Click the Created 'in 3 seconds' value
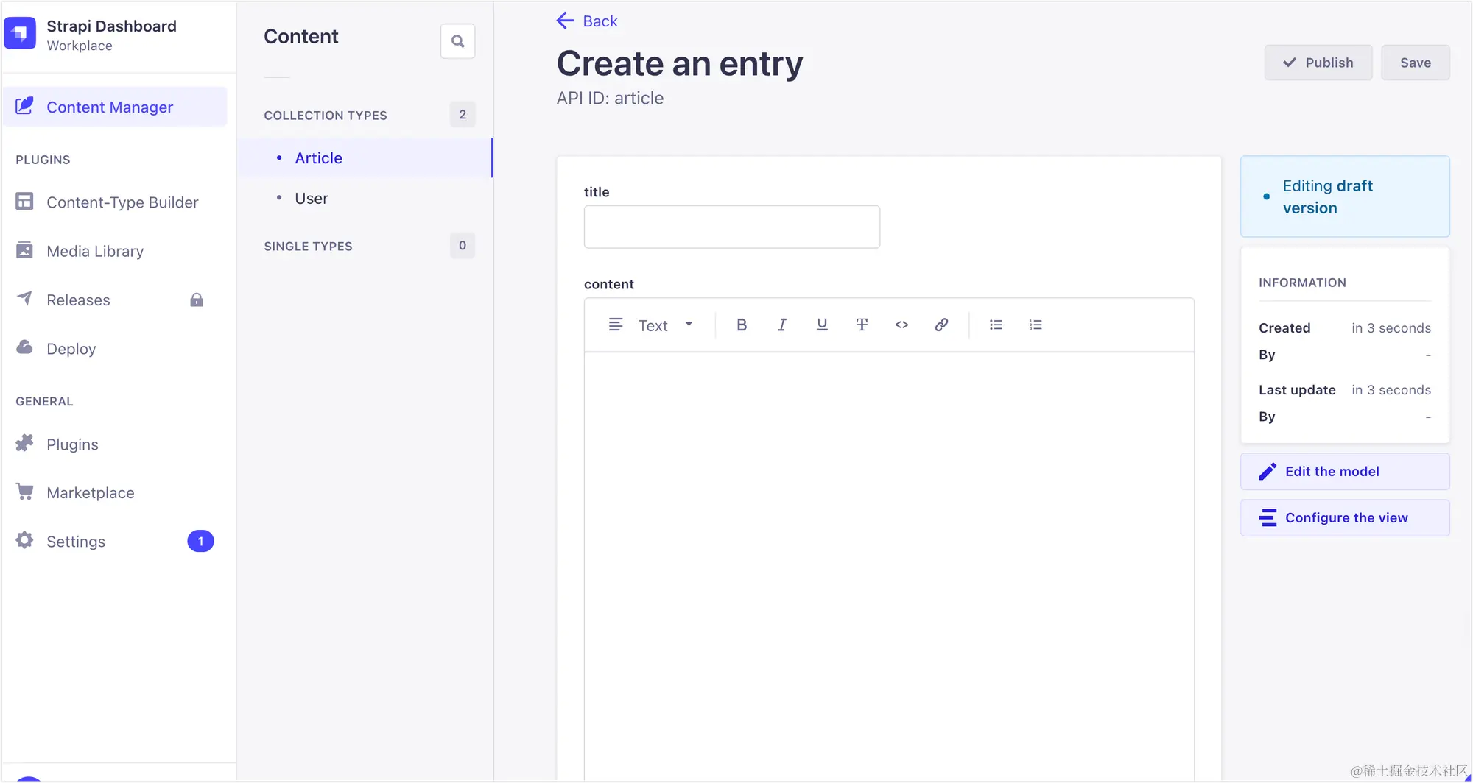Screen dimensions: 1473x783 1391,328
